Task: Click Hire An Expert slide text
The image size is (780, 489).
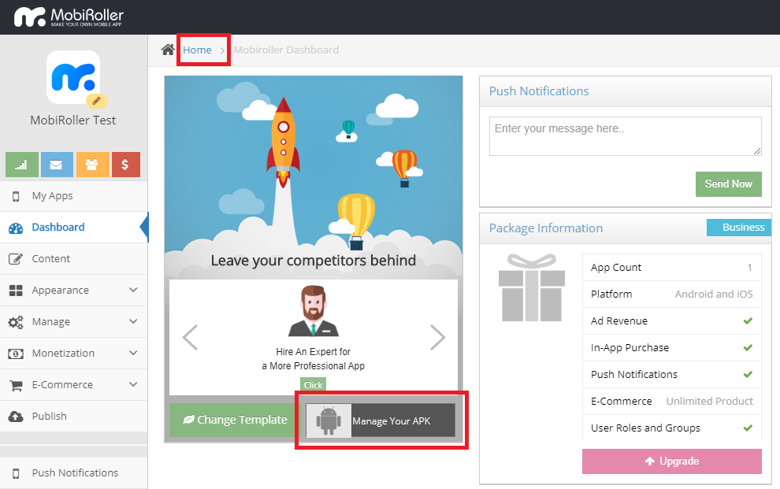Action: (314, 359)
